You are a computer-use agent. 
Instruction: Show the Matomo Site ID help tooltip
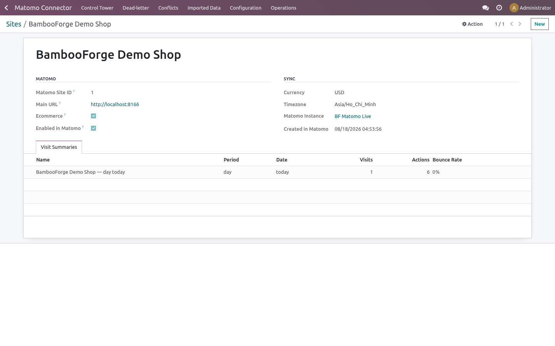click(74, 91)
